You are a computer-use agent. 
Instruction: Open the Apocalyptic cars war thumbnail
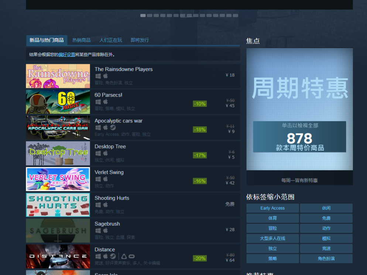coord(58,128)
